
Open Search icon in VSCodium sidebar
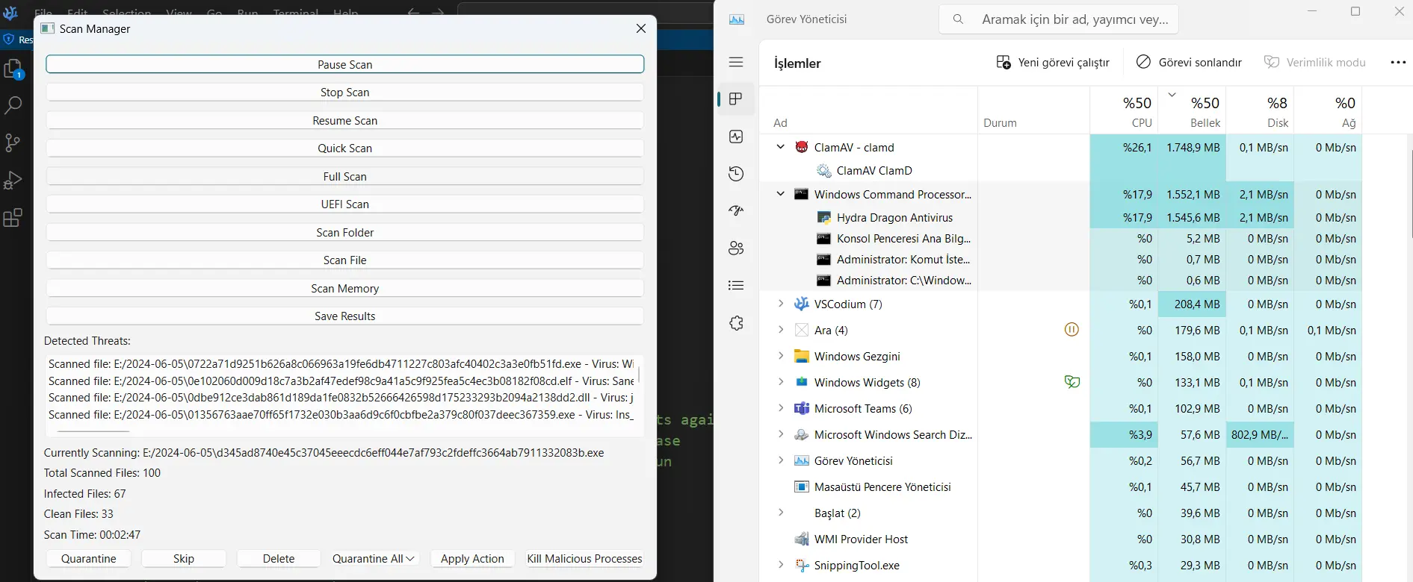point(13,105)
